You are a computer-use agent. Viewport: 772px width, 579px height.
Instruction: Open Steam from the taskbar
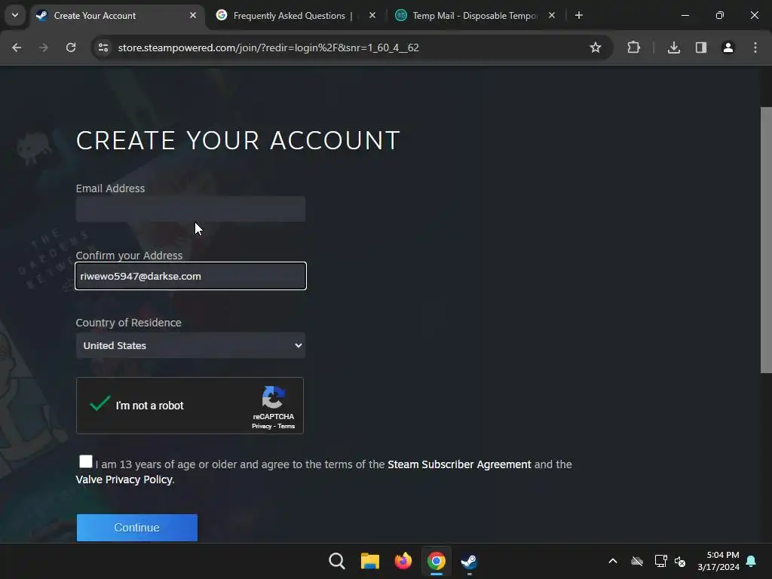[469, 561]
